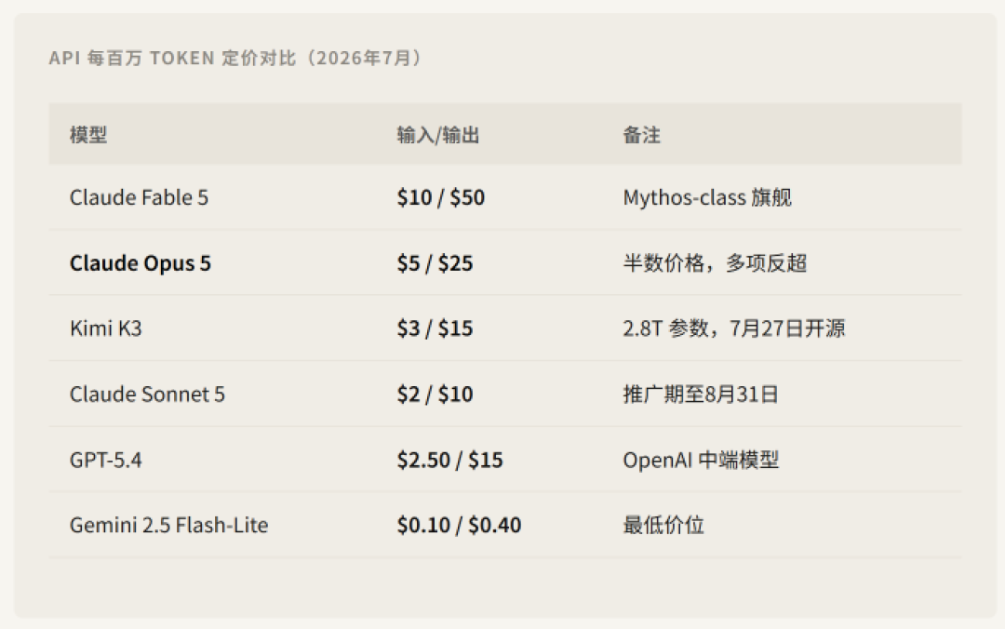Click the price '$10 / $50'
The image size is (1005, 629).
441,197
